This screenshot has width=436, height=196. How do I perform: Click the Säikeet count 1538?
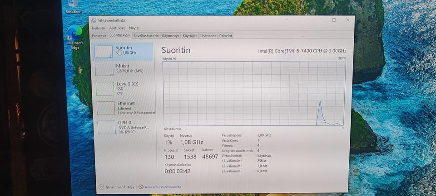[x=190, y=157]
